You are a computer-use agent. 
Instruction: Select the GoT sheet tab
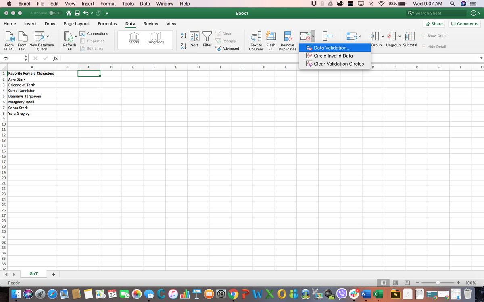(x=33, y=273)
